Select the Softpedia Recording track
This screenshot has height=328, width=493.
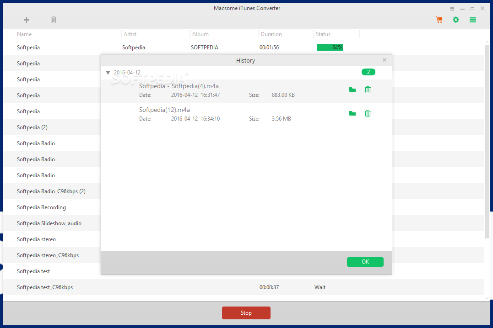tap(52, 207)
